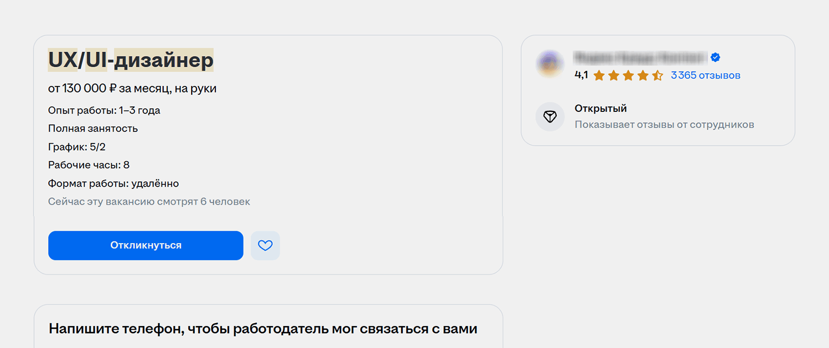
Task: Click the blue verified checkmark badge
Action: [x=715, y=58]
